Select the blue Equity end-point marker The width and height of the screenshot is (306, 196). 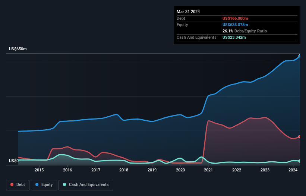pos(300,56)
